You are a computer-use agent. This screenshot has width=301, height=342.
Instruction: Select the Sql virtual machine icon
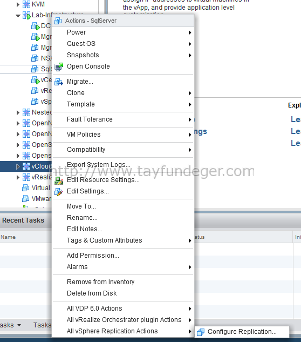pyautogui.click(x=35, y=69)
